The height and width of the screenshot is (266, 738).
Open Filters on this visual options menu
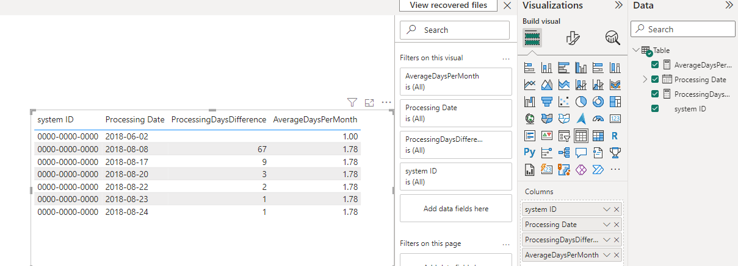tap(505, 58)
